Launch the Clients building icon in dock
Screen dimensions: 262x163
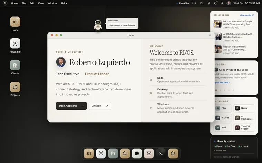pos(113,153)
